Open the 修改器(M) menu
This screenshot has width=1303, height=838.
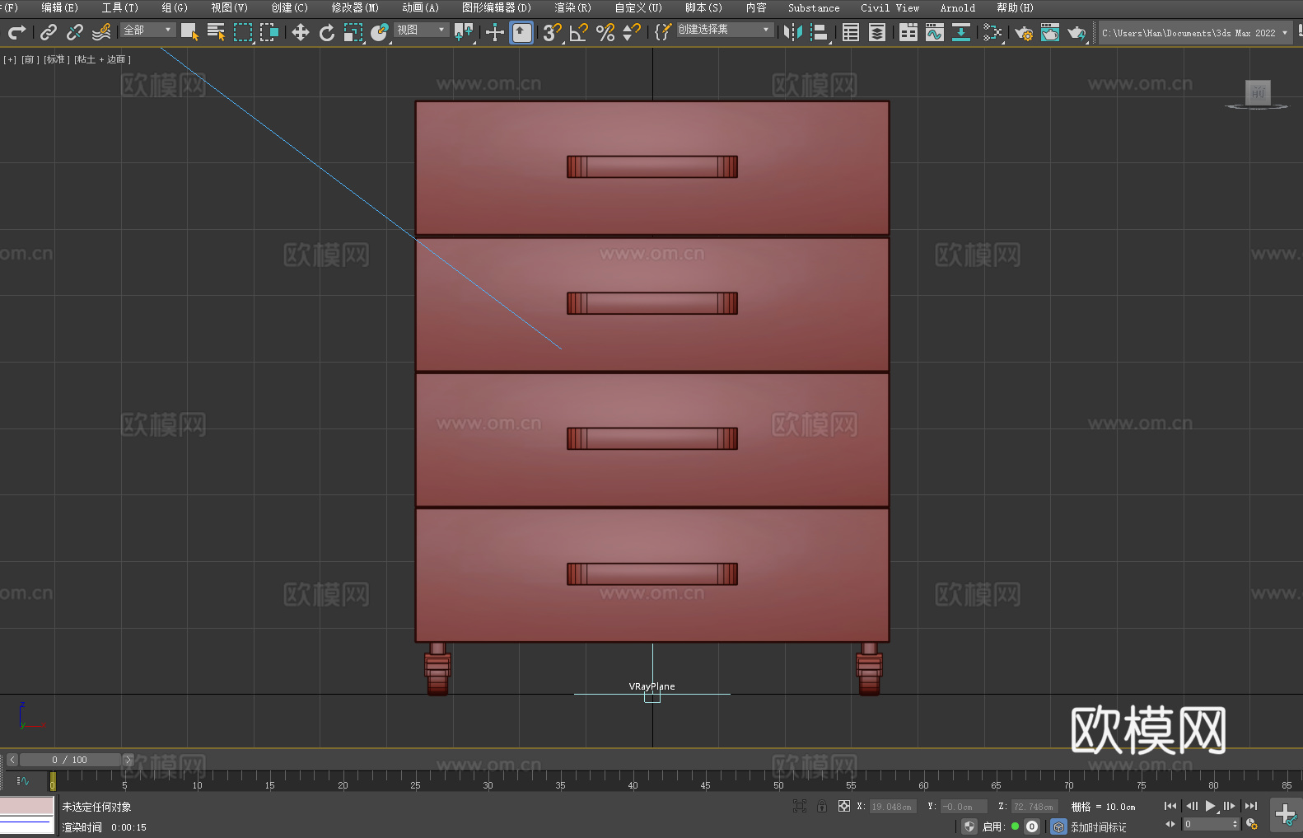[355, 7]
